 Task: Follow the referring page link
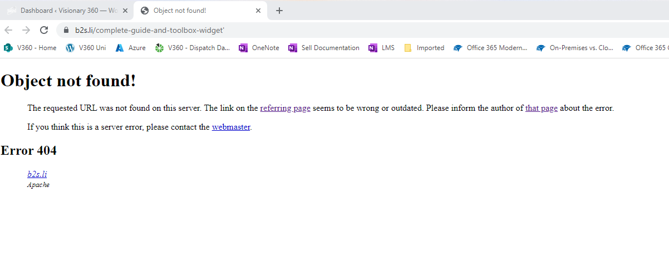285,109
